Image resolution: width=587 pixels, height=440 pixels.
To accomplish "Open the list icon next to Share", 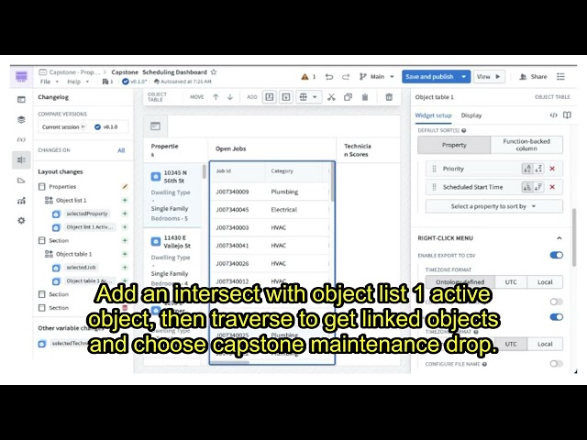I will (x=560, y=77).
